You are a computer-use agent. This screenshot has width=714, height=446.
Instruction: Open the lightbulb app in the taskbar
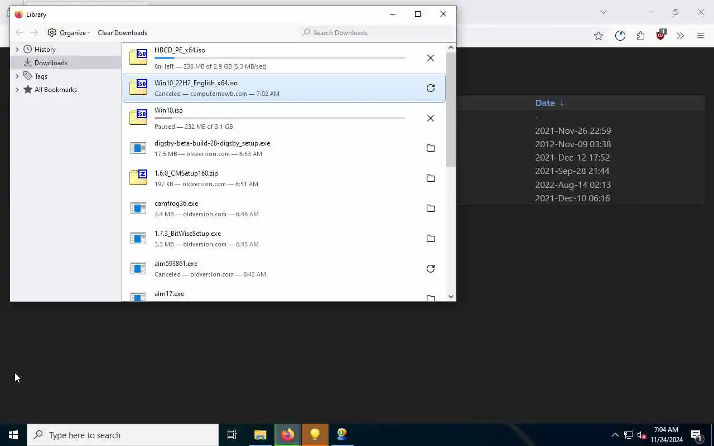[315, 435]
